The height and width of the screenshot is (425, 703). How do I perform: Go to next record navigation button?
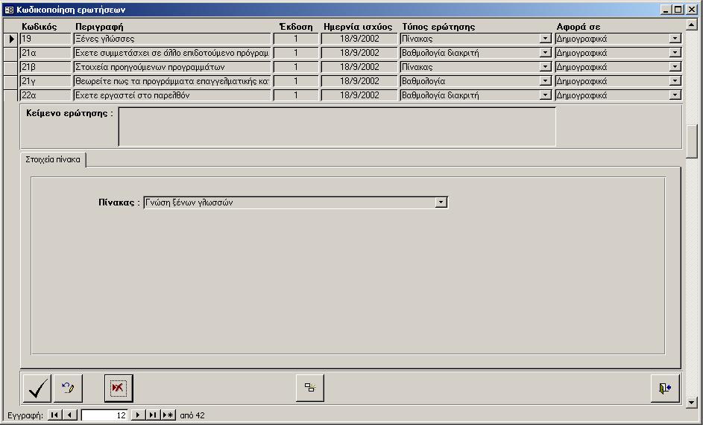(137, 415)
